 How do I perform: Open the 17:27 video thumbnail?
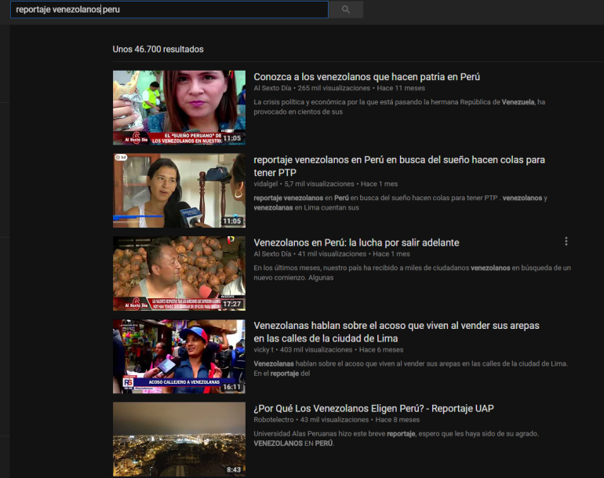click(x=179, y=273)
